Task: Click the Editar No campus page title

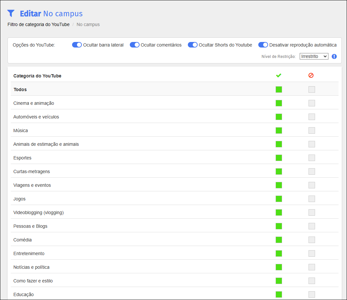Action: [x=51, y=14]
